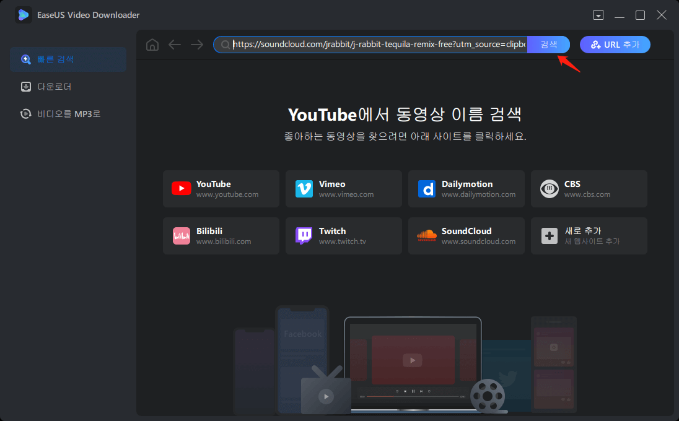
Task: Click the 새로 추가 plus tile
Action: tap(589, 236)
